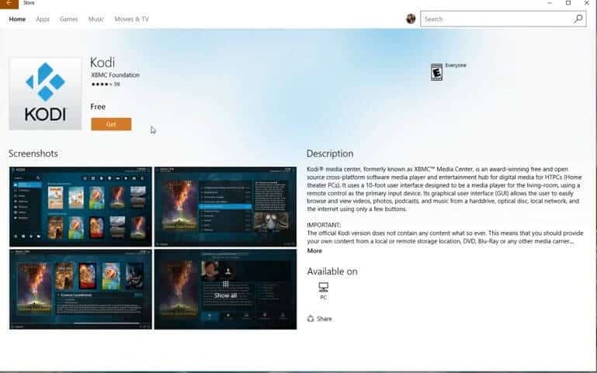Click the ESRB Everyone rating icon

click(x=436, y=72)
